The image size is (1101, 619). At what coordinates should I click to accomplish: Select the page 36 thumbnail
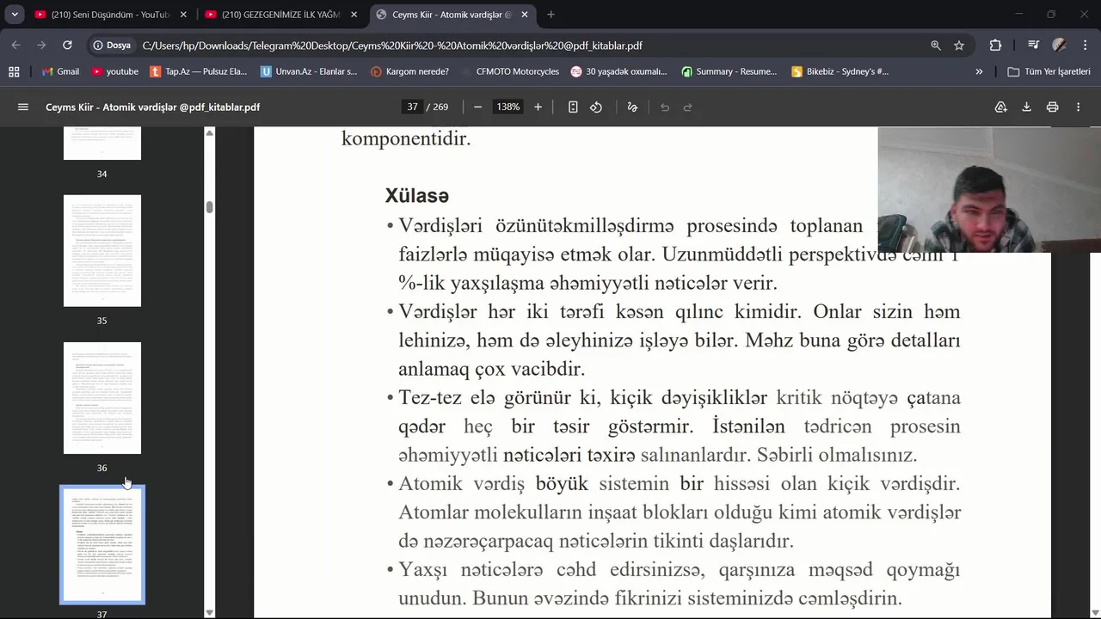[102, 398]
